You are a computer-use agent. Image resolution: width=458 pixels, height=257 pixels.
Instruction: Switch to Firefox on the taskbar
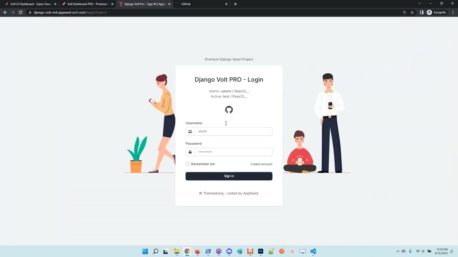198,251
